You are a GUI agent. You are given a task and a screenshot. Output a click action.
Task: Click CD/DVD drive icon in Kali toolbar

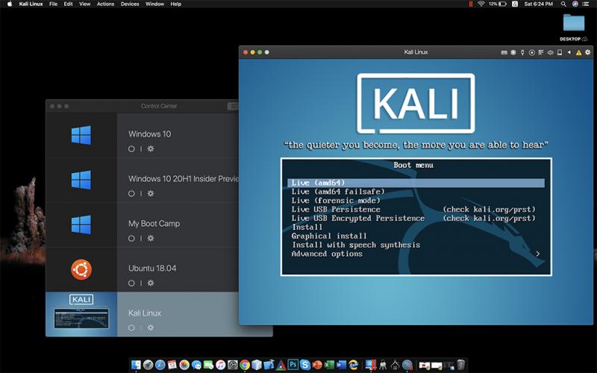pos(532,52)
